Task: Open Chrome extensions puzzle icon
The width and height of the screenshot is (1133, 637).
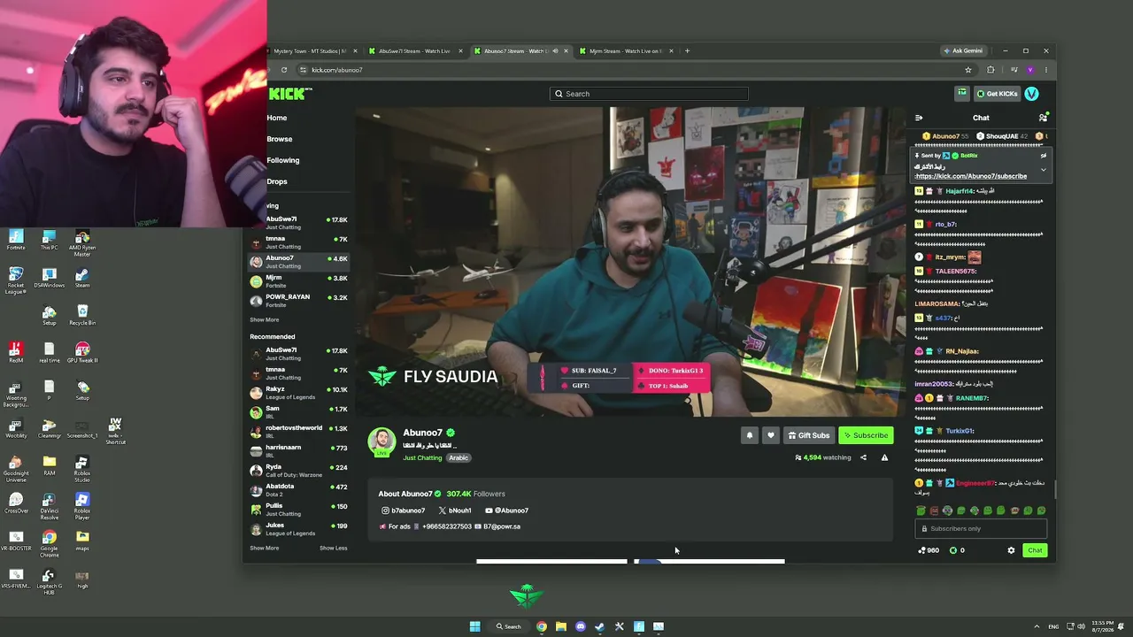Action: (x=990, y=70)
